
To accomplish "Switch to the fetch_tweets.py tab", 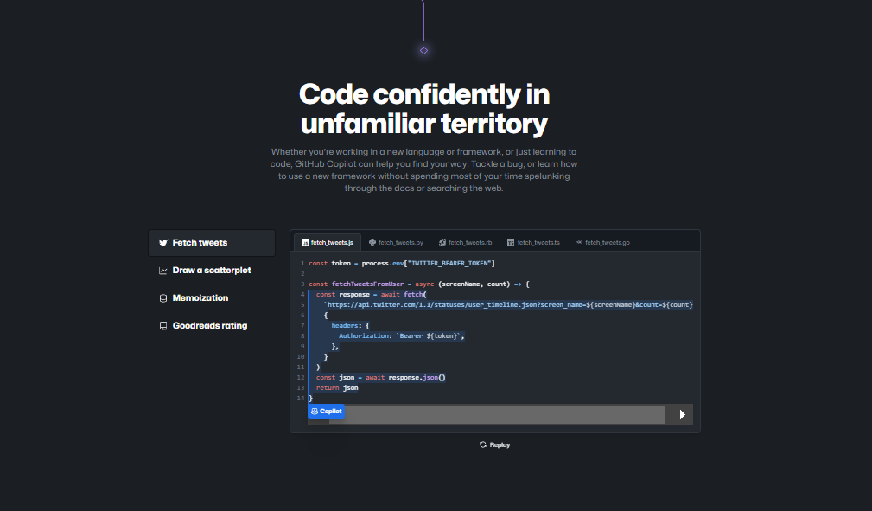I will (396, 242).
